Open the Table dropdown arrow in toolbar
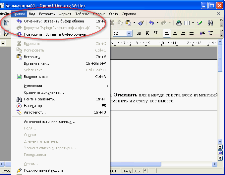 [x=193, y=22]
